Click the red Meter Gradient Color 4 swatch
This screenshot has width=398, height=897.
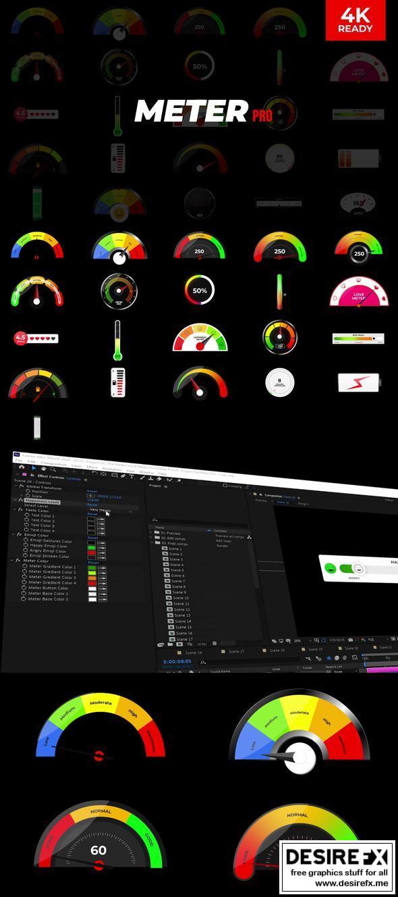[x=92, y=583]
